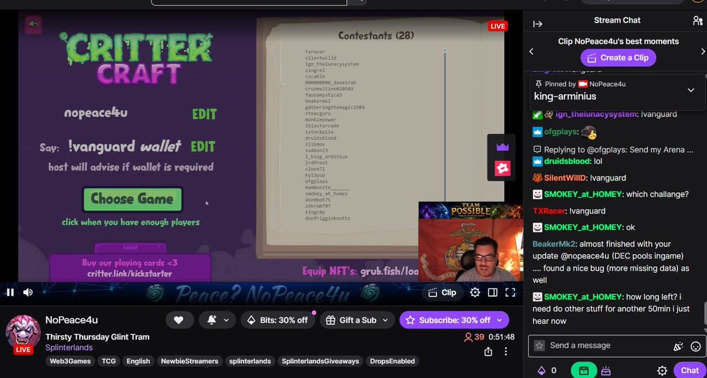
Task: Collapse the Stream Chat panel
Action: coord(537,24)
